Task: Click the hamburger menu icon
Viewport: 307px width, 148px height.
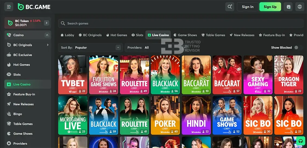Action: pyautogui.click(x=9, y=7)
